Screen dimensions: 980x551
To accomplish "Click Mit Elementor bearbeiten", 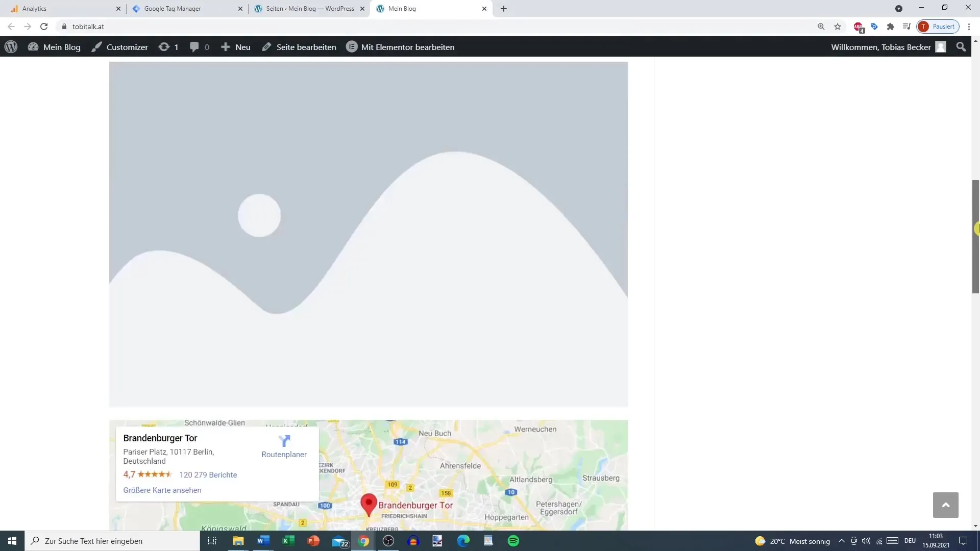I will click(400, 47).
